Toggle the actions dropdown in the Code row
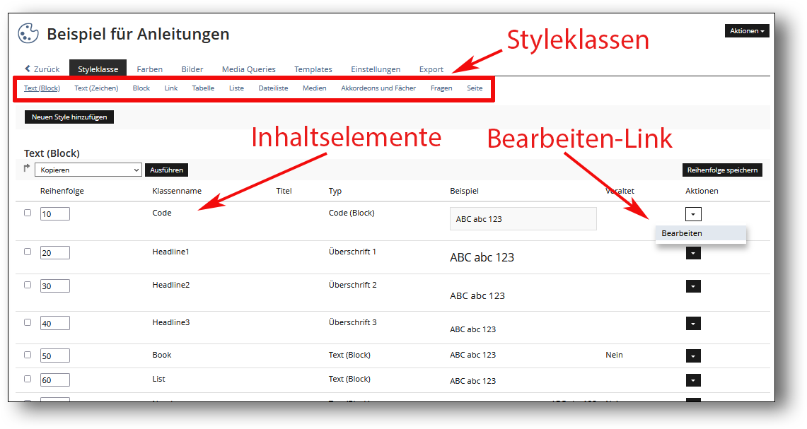This screenshot has height=429, width=807. point(693,213)
